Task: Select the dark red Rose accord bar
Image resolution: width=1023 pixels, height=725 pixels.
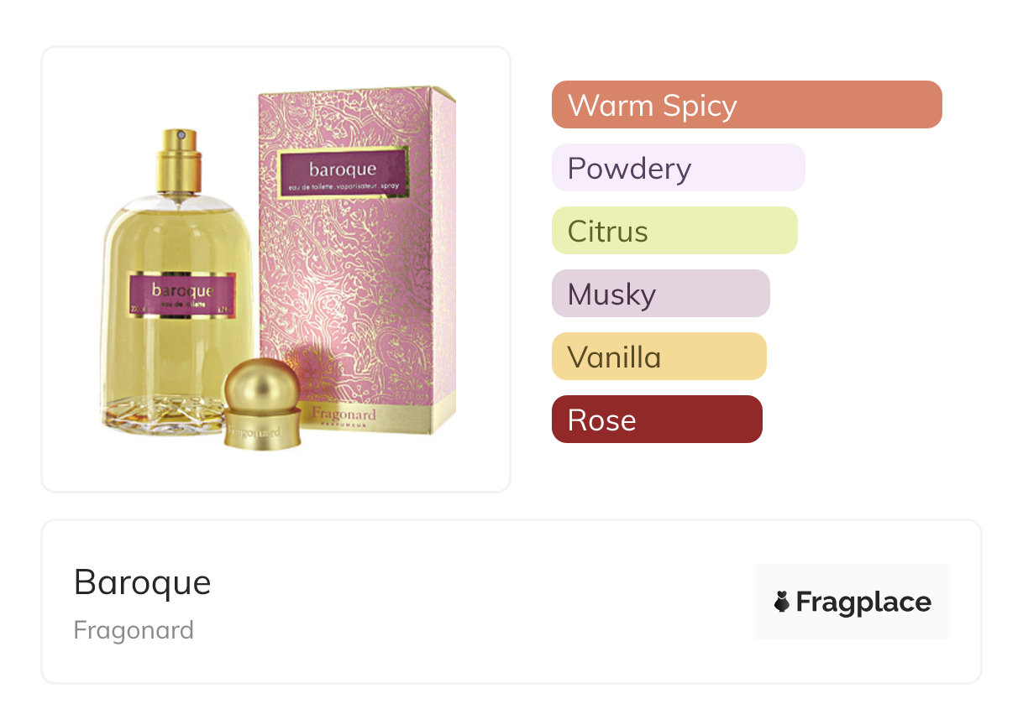Action: coord(657,420)
